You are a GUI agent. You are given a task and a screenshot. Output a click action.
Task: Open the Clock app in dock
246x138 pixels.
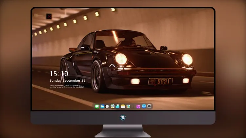107,106
